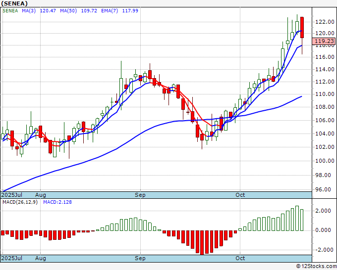The height and width of the screenshot is (270, 337).
Task: Click 2025Jul on the price chart date axis
Action: tap(11, 195)
